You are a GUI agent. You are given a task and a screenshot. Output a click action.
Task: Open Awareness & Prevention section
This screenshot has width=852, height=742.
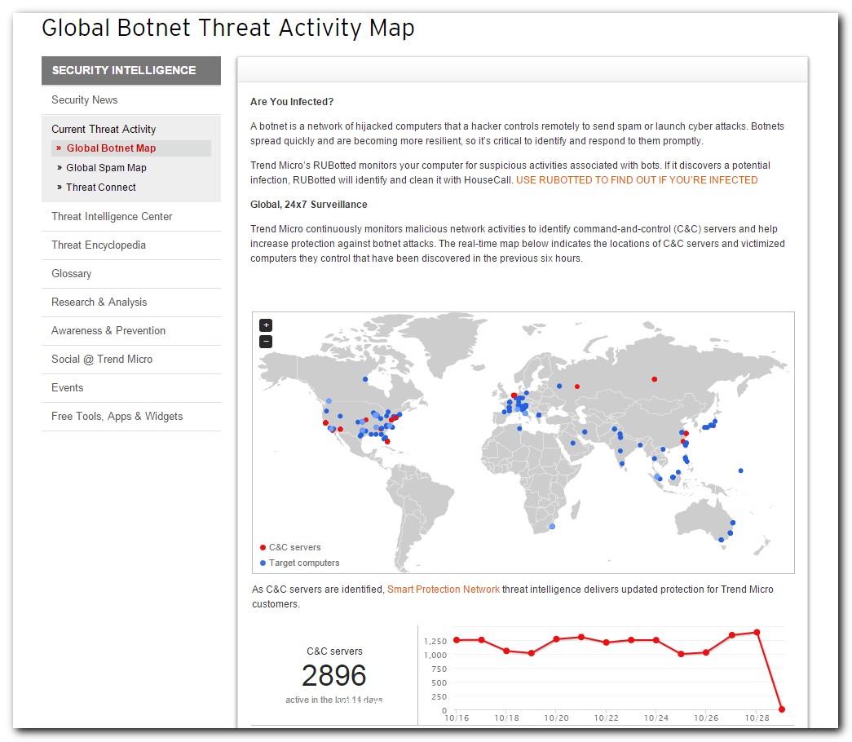tap(108, 330)
